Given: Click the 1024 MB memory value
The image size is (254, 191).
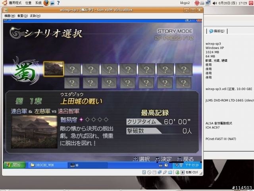Looking at the screenshot, I should click(x=212, y=52).
